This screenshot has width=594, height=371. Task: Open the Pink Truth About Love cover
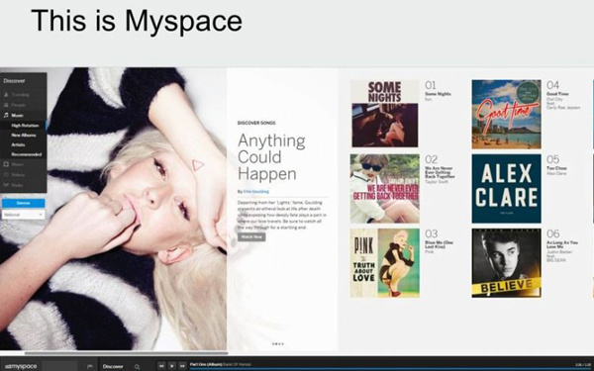384,263
